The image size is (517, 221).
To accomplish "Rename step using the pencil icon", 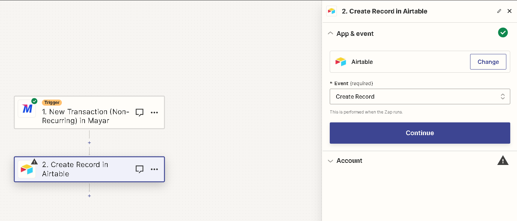I will tap(499, 11).
